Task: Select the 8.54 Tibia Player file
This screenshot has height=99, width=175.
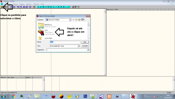Action: (x=46, y=32)
